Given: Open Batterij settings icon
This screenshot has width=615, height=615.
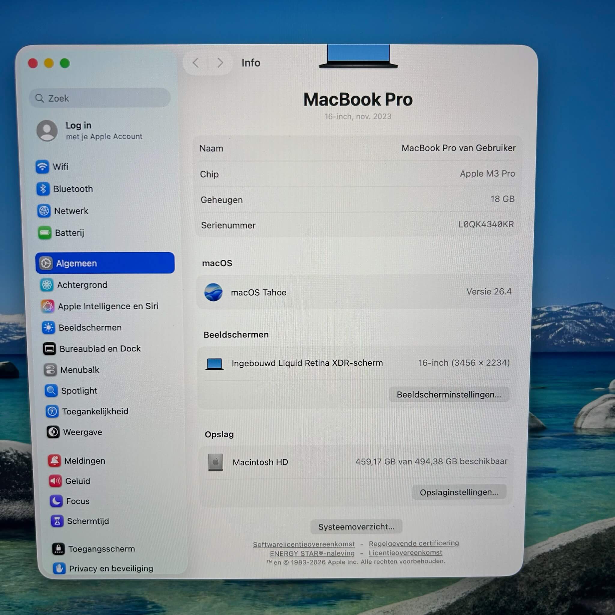Looking at the screenshot, I should pyautogui.click(x=44, y=233).
